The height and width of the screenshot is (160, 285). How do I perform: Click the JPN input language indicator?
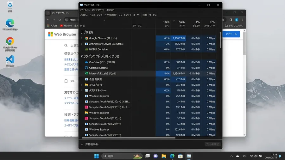tap(244, 156)
